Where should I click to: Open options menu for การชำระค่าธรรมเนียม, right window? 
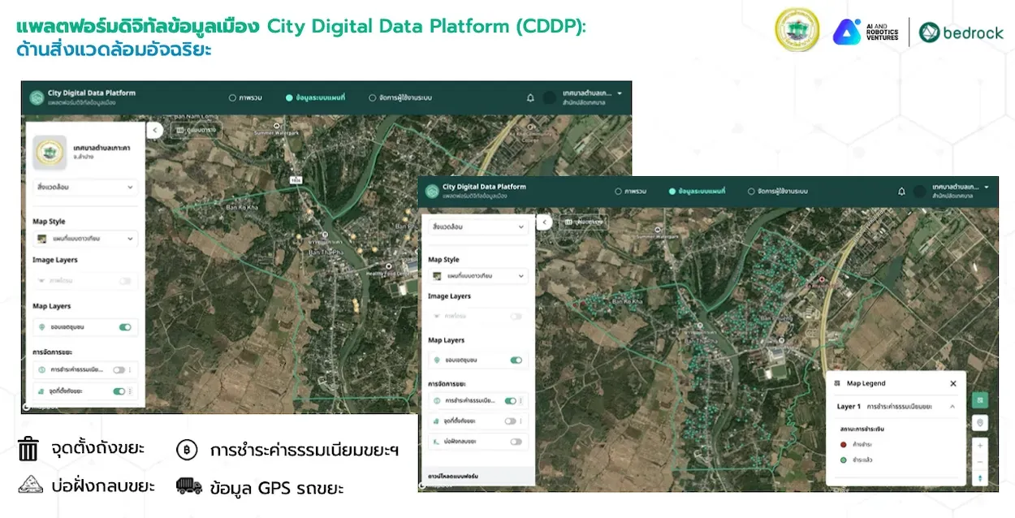coord(520,401)
